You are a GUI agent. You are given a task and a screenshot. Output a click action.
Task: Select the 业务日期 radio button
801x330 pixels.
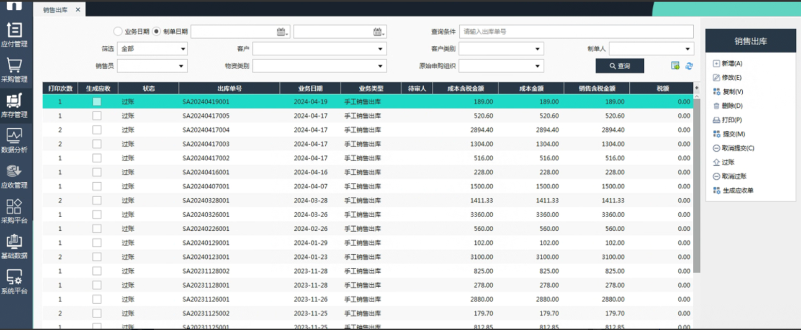[x=118, y=31]
